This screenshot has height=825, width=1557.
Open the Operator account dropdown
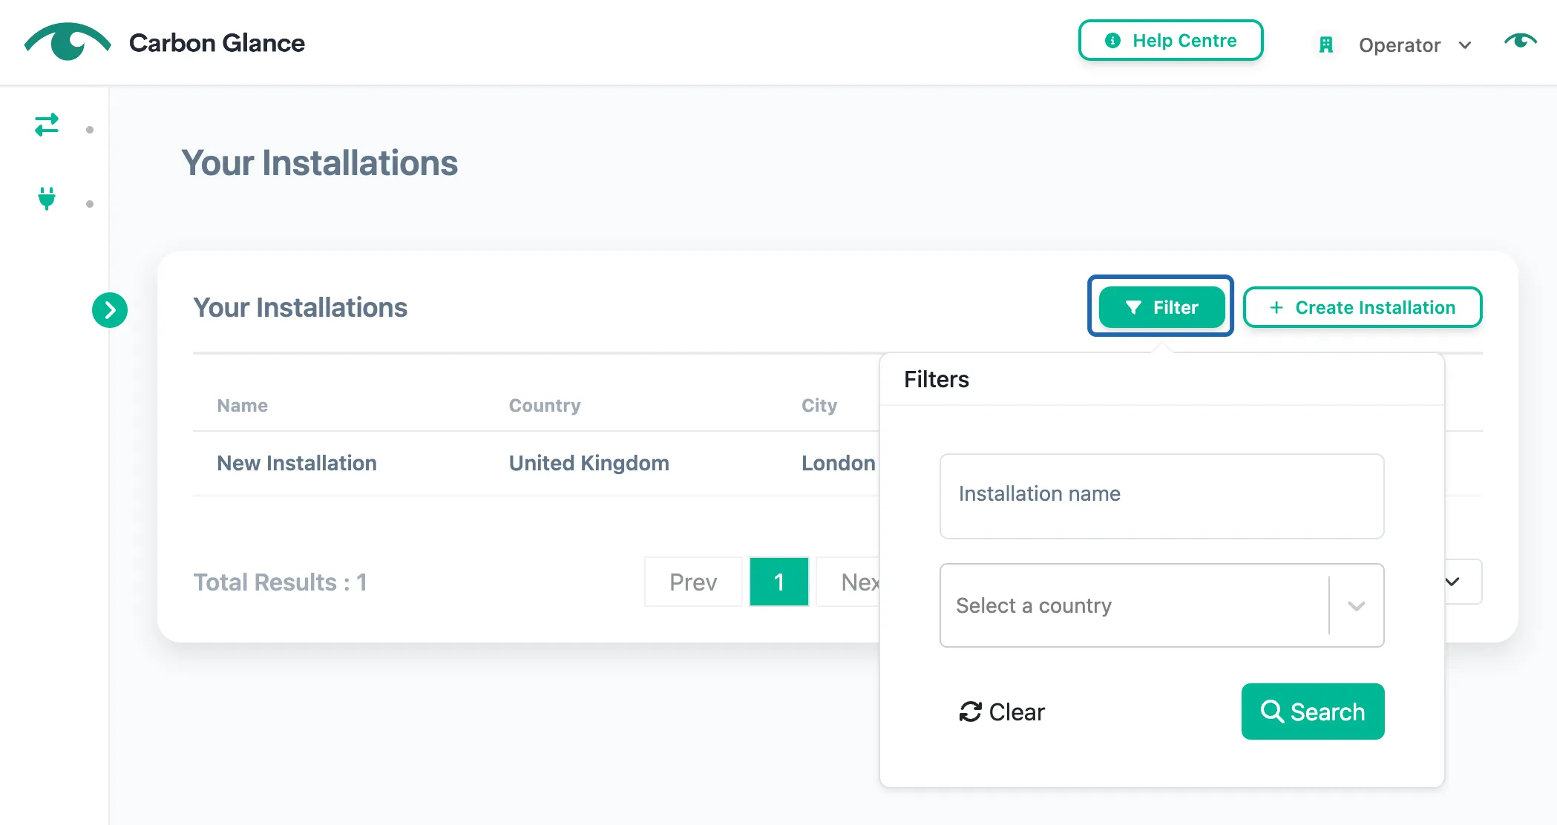[1415, 45]
